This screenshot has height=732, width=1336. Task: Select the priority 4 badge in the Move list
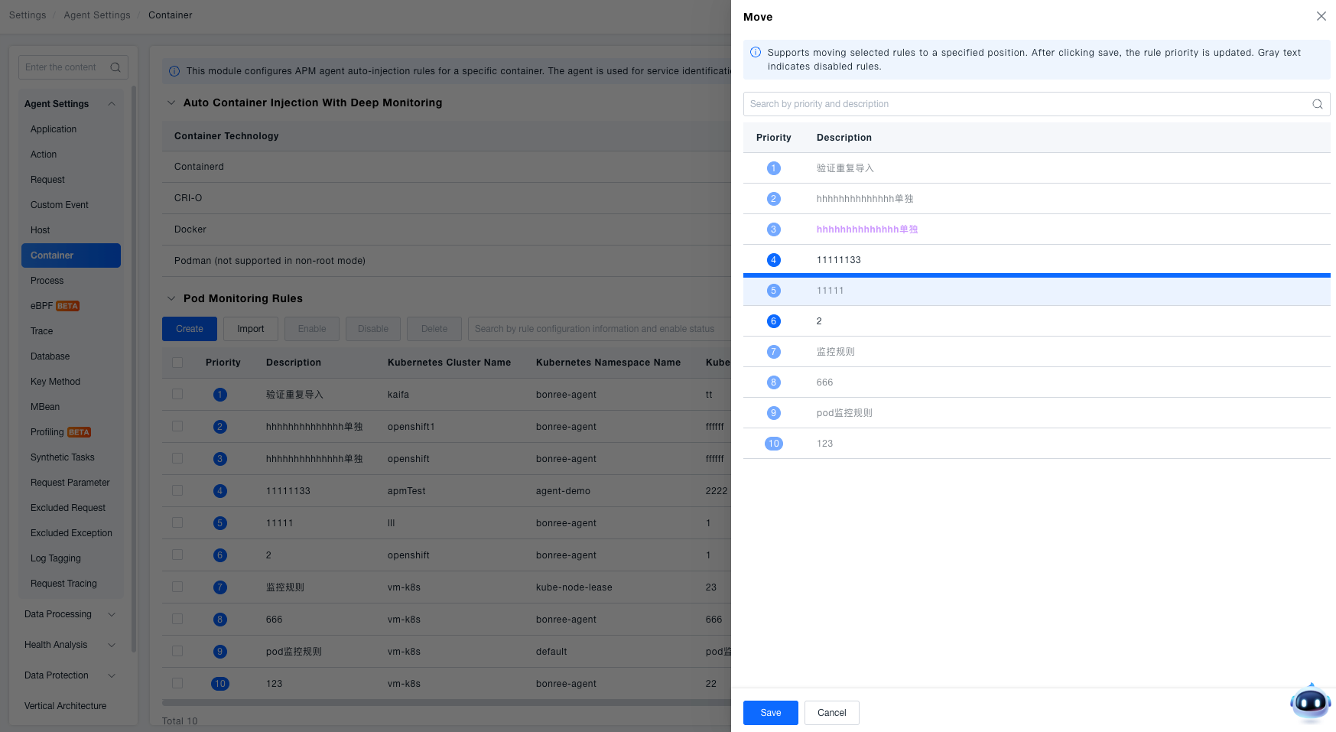pyautogui.click(x=773, y=260)
